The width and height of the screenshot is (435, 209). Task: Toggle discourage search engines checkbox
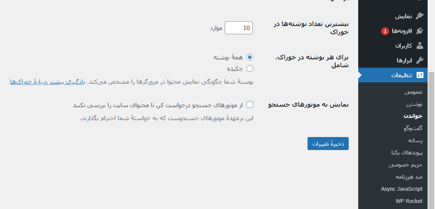click(250, 105)
